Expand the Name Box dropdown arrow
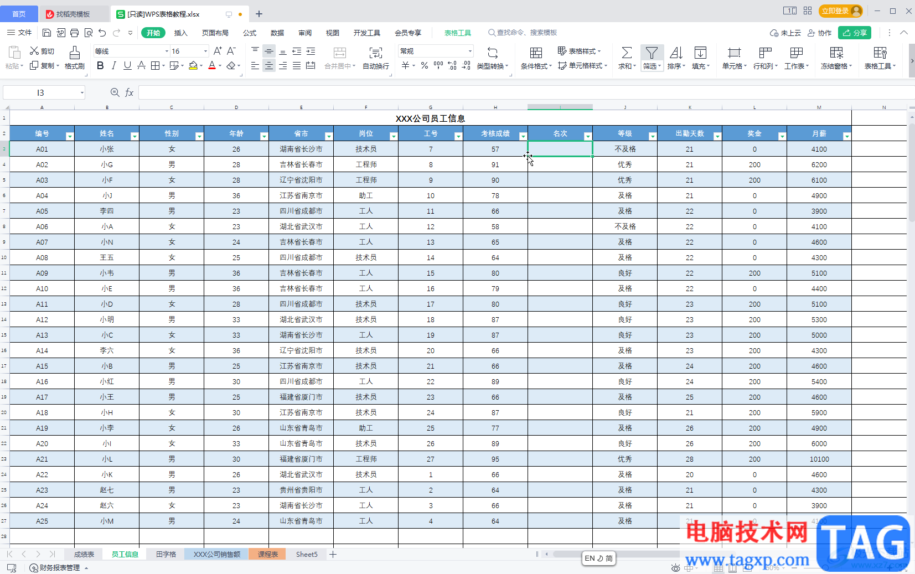This screenshot has width=915, height=574. [82, 92]
